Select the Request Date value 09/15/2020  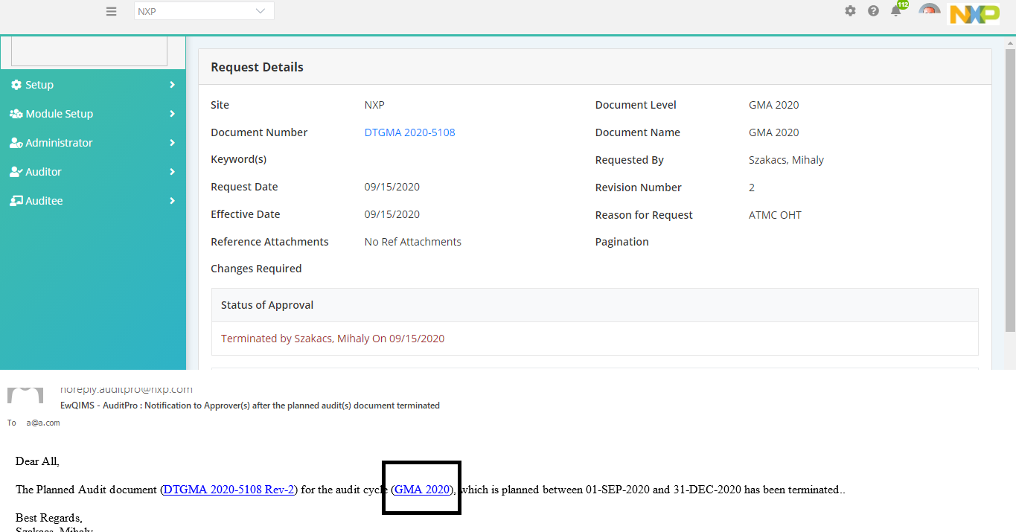click(392, 187)
